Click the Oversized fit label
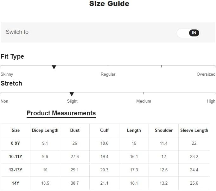 tap(206, 74)
